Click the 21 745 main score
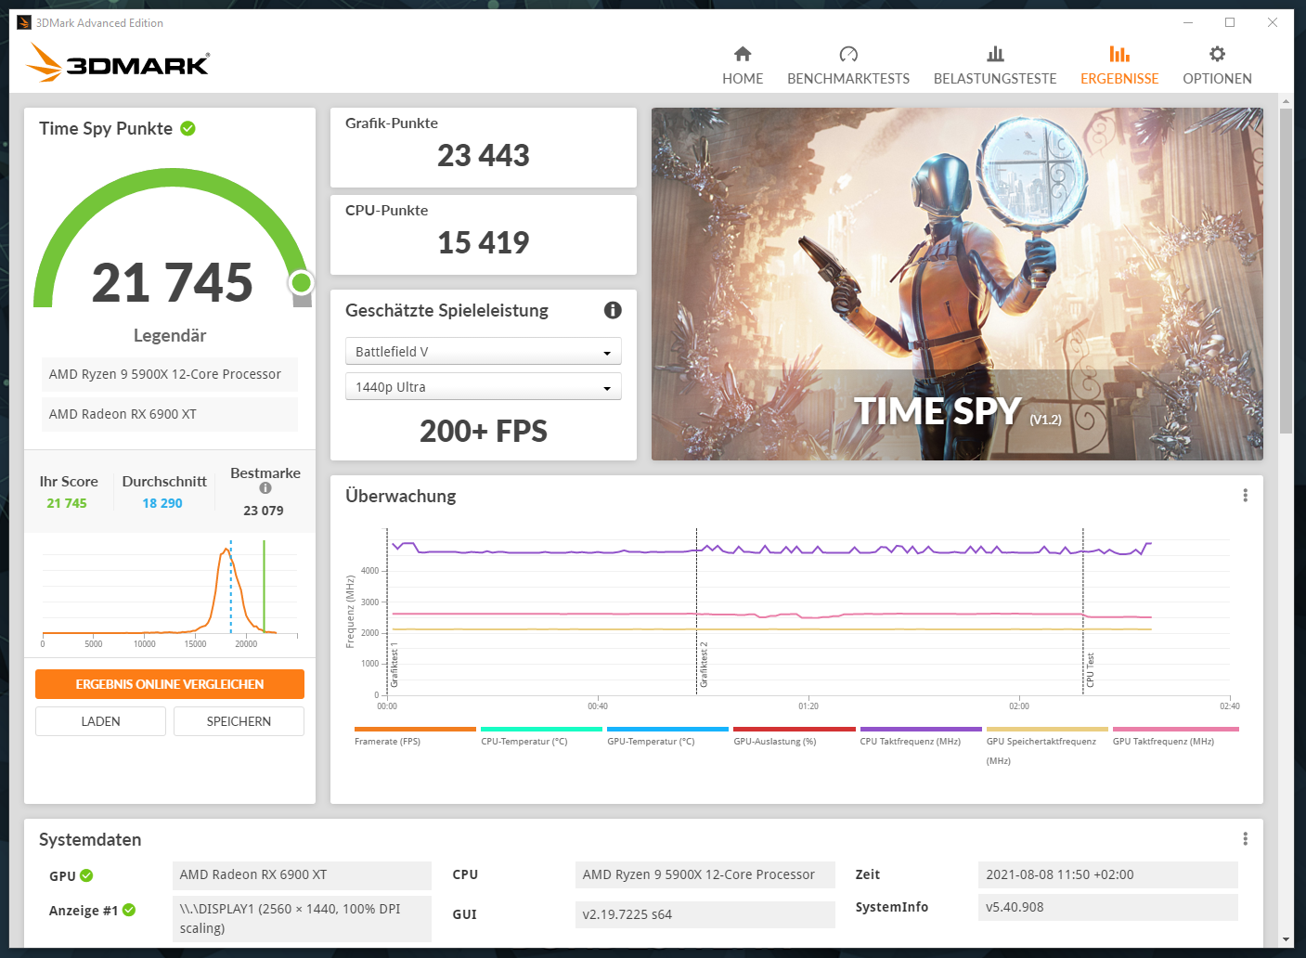 tap(173, 282)
